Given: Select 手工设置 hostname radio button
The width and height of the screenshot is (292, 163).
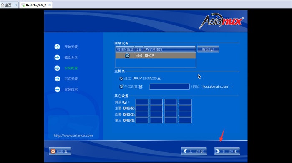Looking at the screenshot, I should 121,86.
